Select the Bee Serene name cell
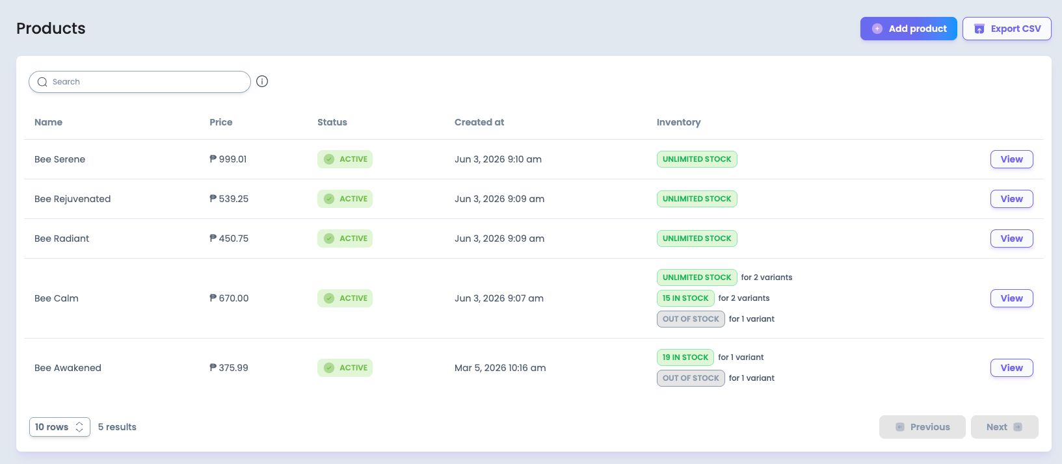Screen dimensions: 1062x464 (x=60, y=159)
